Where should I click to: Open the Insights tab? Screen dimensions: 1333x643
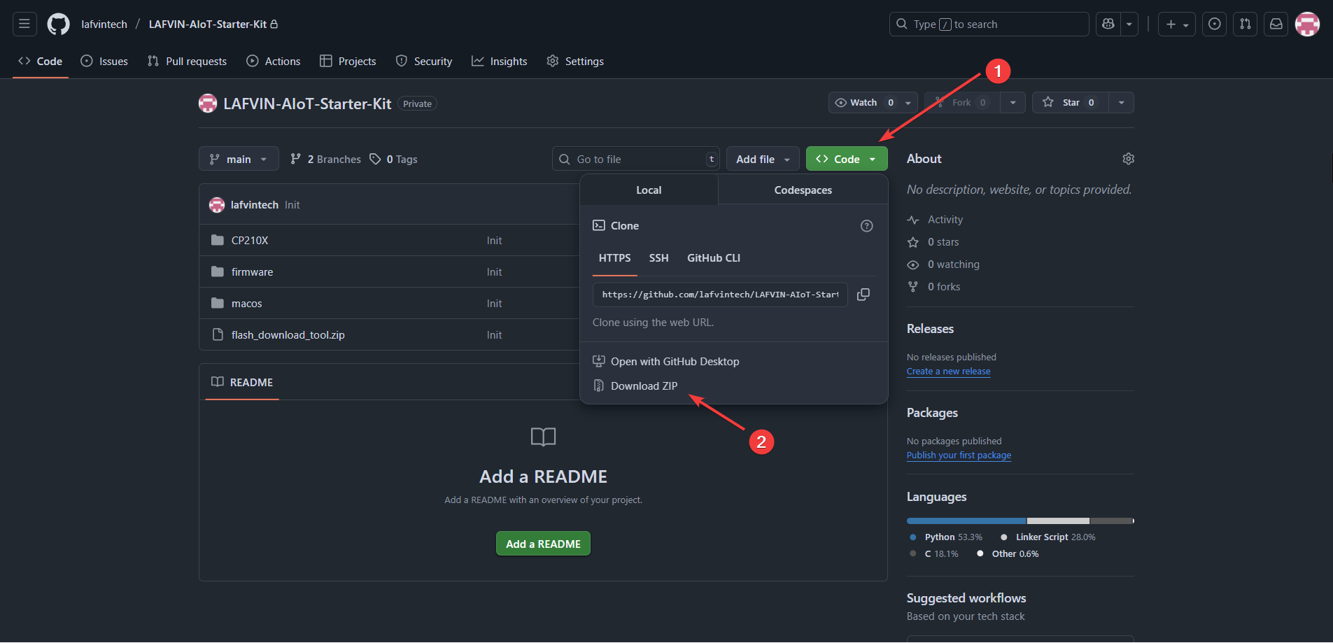pyautogui.click(x=500, y=62)
